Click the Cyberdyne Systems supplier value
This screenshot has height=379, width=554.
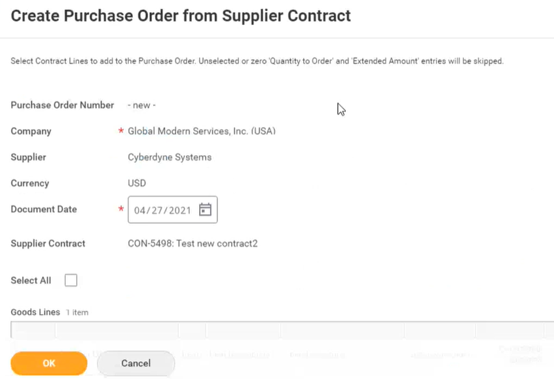coord(170,157)
